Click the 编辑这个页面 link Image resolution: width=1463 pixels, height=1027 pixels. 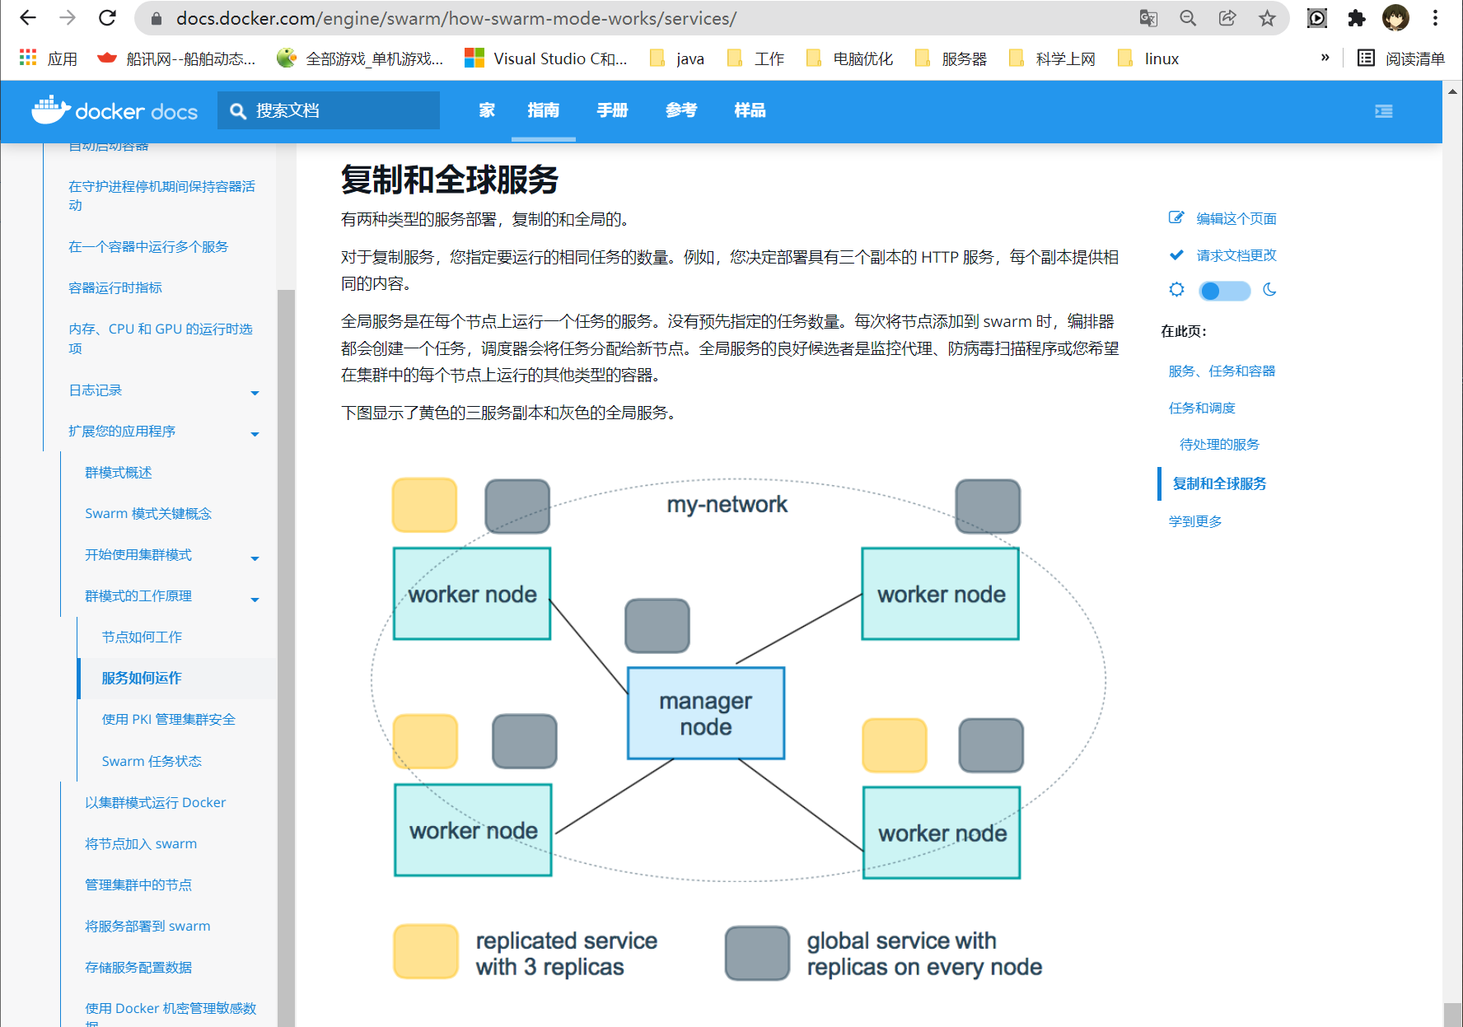click(x=1236, y=218)
